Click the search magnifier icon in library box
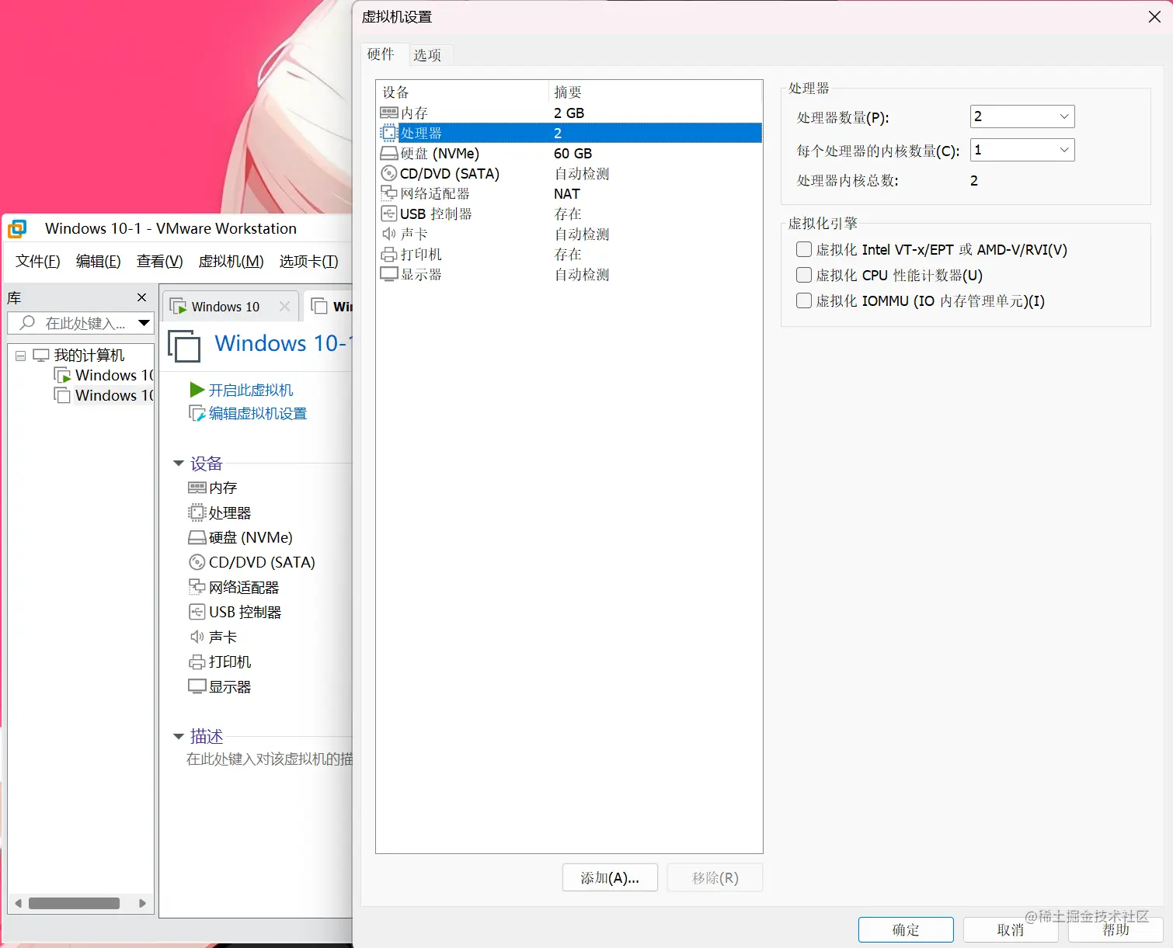 click(x=27, y=322)
